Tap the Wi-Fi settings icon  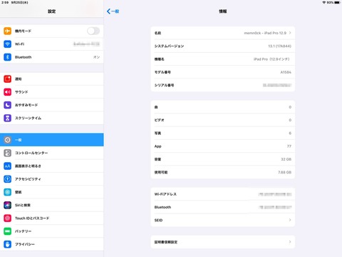[x=7, y=44]
